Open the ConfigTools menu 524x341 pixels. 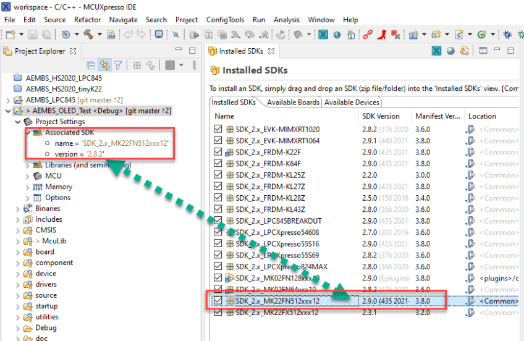(225, 20)
